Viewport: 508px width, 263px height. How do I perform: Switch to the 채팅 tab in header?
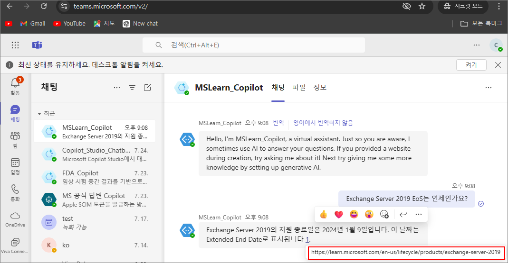(x=278, y=88)
